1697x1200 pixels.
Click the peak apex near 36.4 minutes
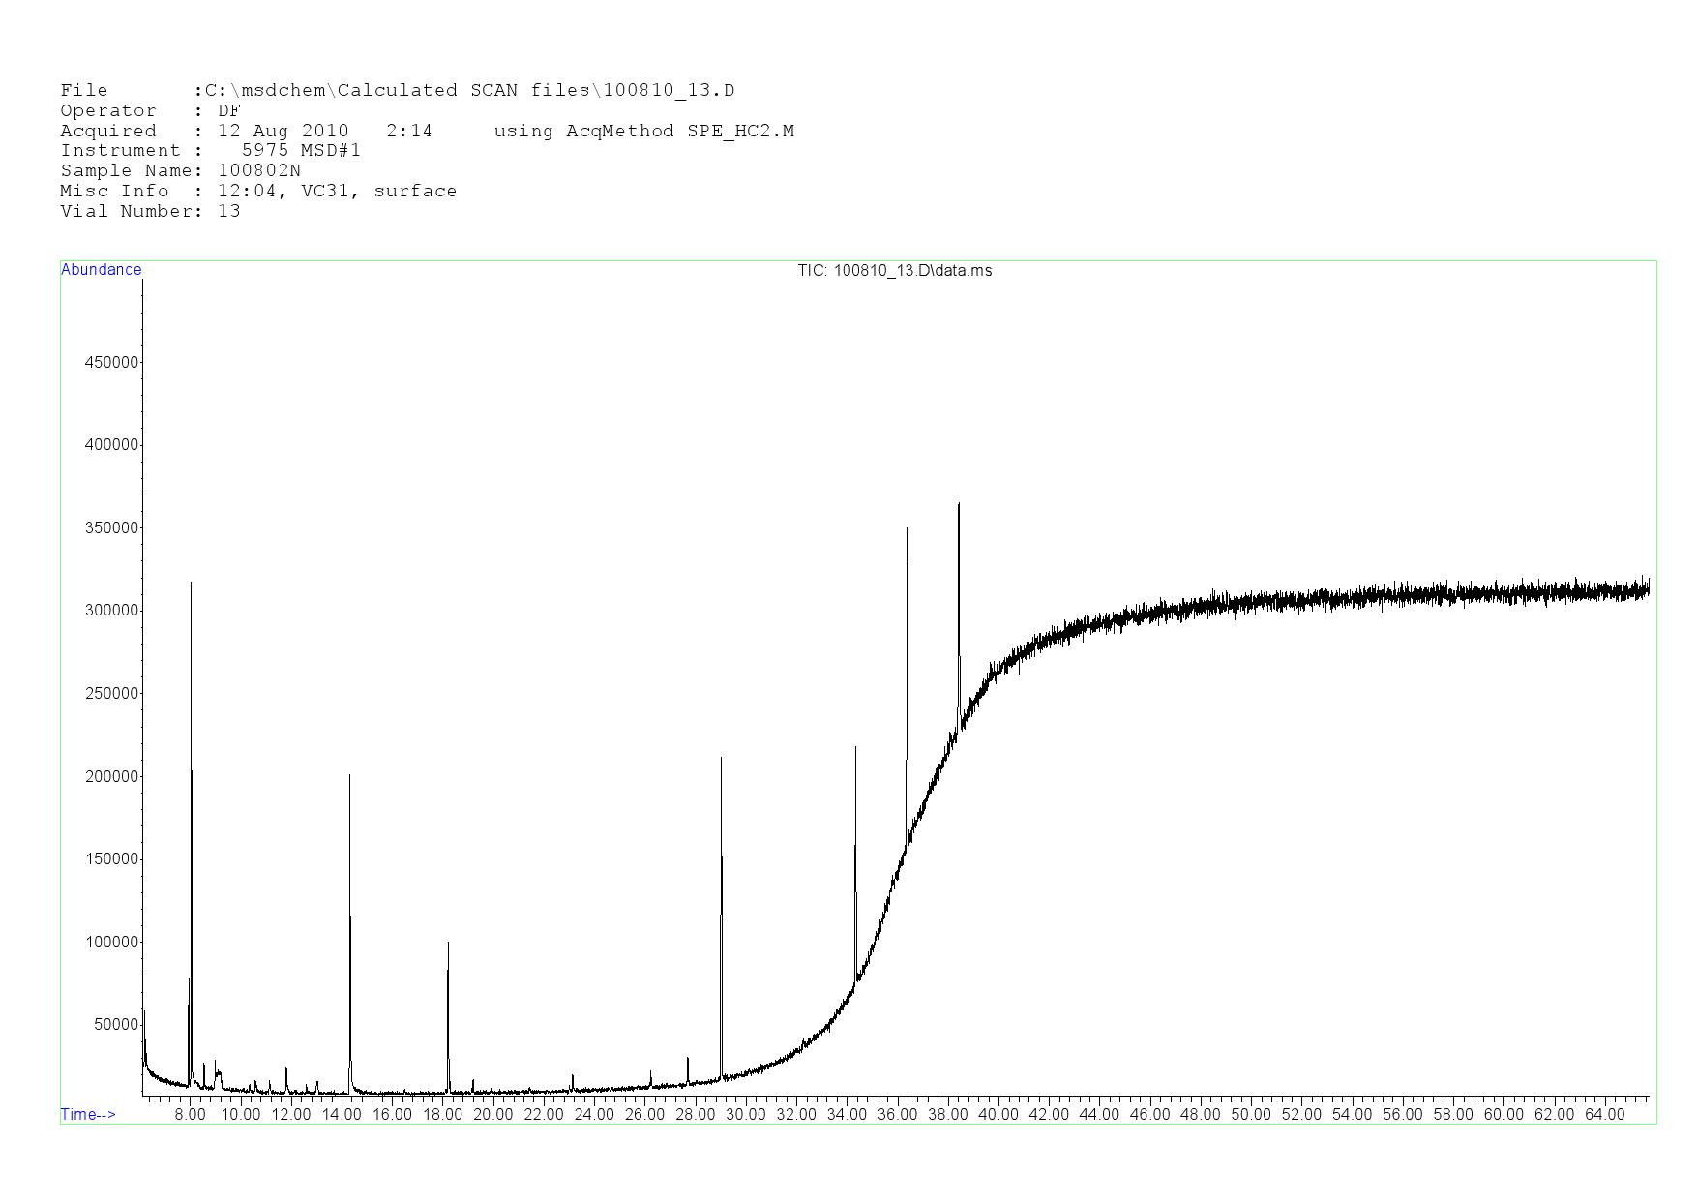[907, 529]
